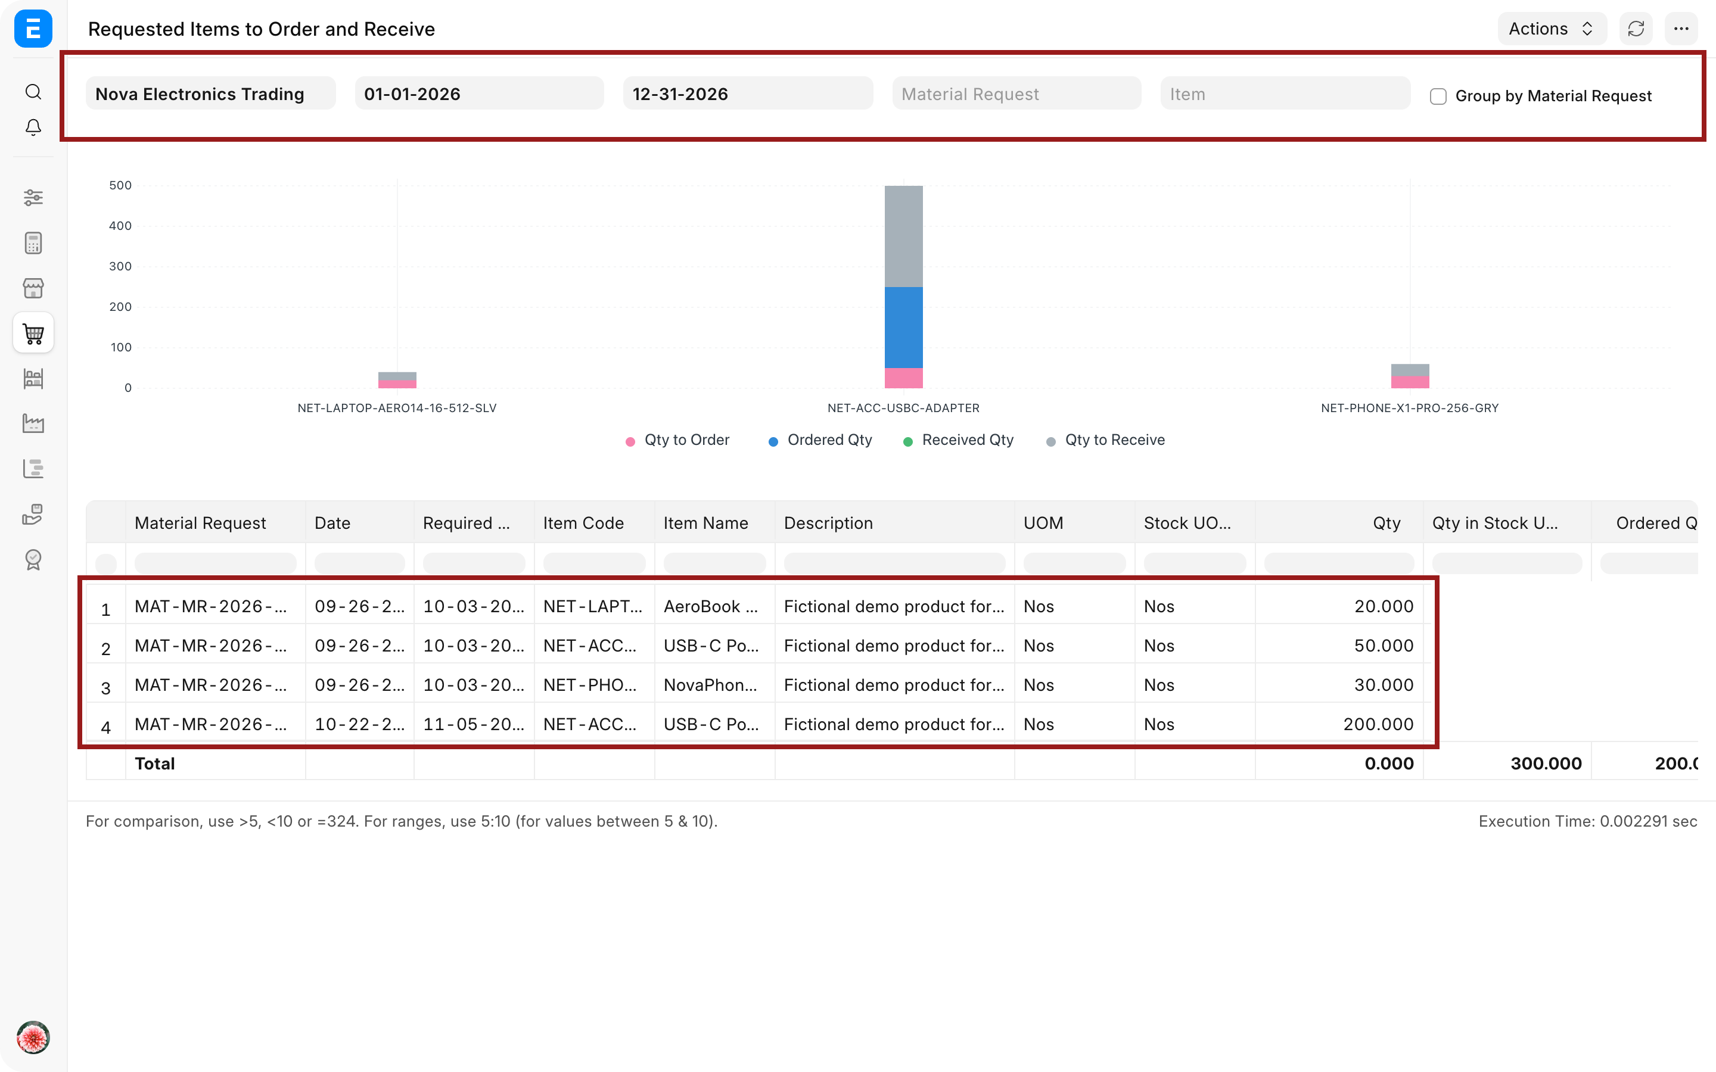This screenshot has height=1072, width=1716.
Task: Open the buying shopping cart sidebar icon
Action: click(x=33, y=332)
